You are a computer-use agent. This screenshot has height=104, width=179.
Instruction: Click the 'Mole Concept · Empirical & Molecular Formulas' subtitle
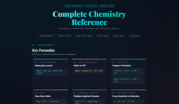(54, 54)
